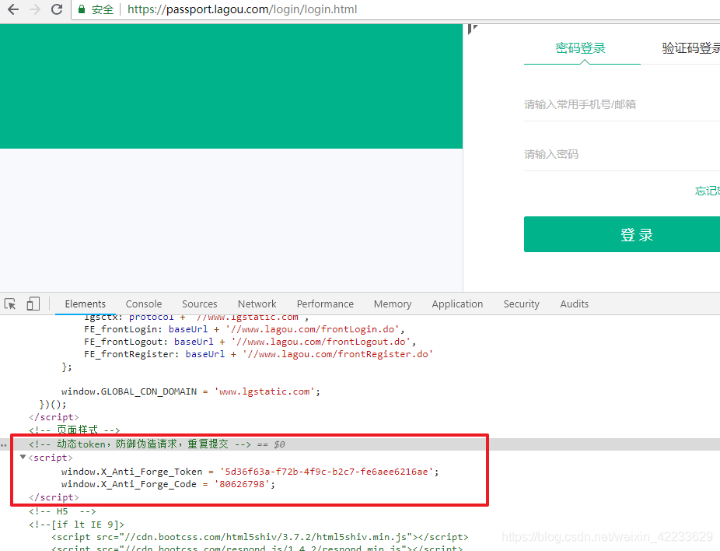720x551 pixels.
Task: Select the 页面样式 comment node
Action: tap(74, 430)
